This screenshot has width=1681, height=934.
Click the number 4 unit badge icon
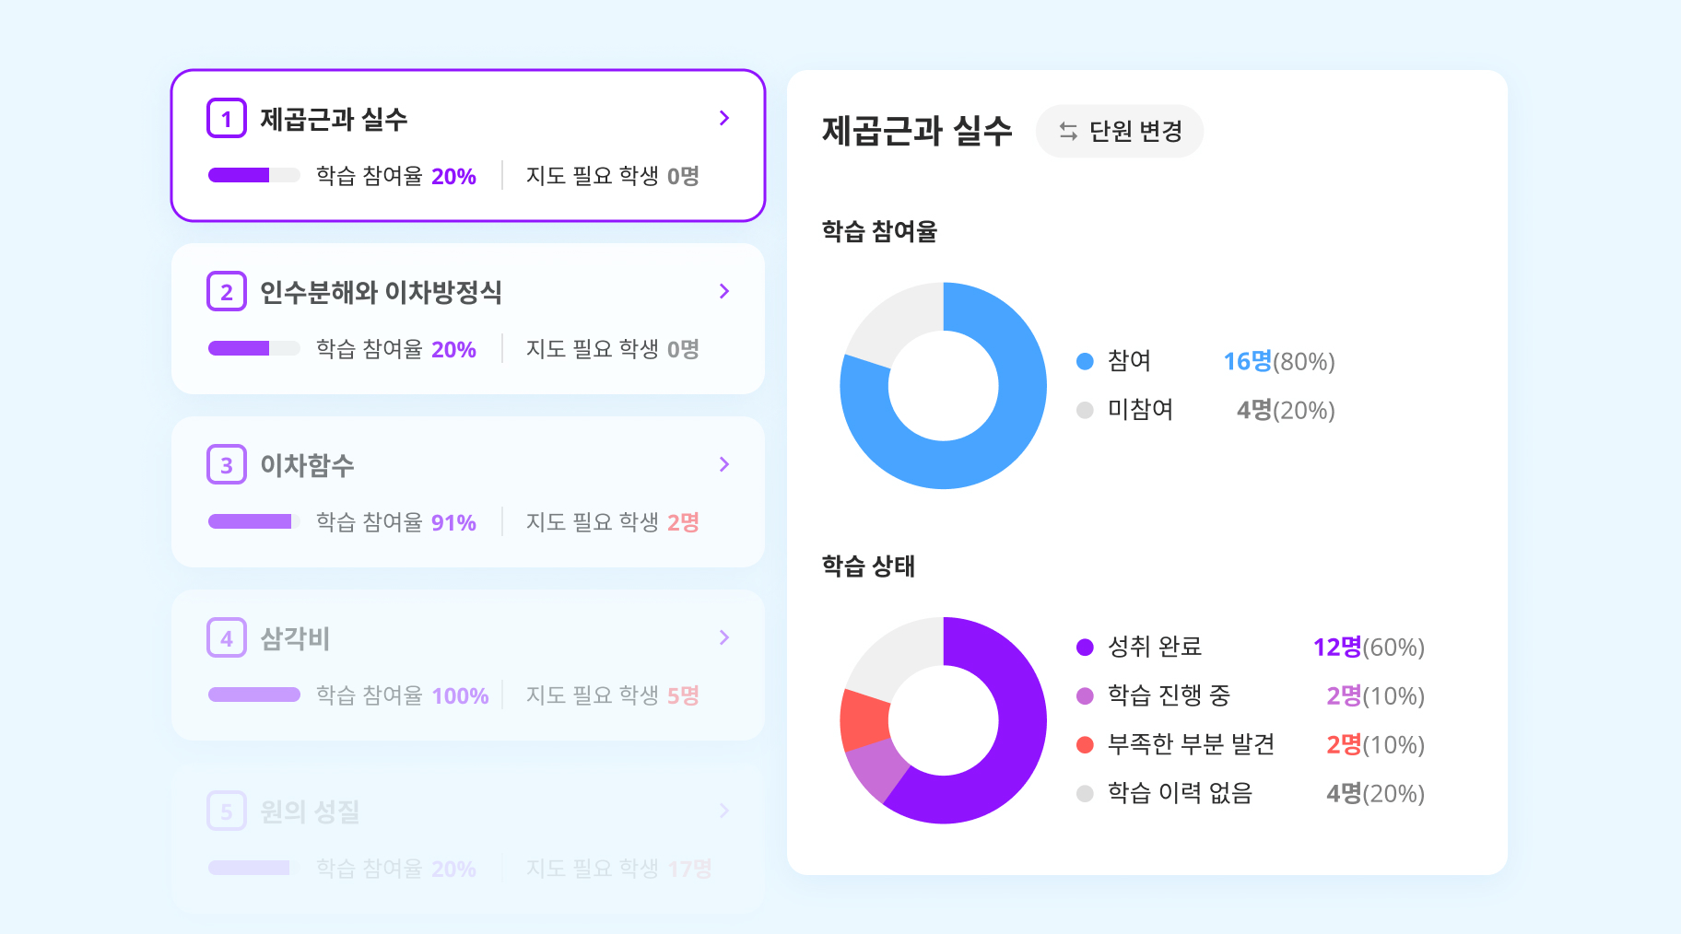(x=227, y=637)
